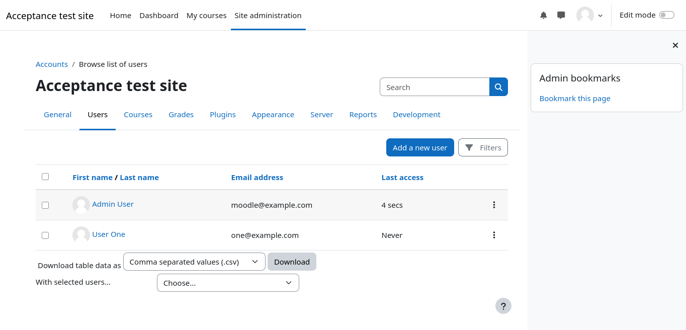Open the user account menu dropdown
686x330 pixels.
pyautogui.click(x=589, y=15)
